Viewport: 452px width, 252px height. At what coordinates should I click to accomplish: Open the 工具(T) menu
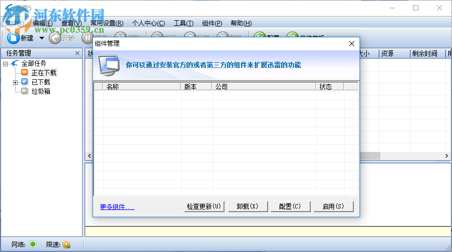pos(183,23)
